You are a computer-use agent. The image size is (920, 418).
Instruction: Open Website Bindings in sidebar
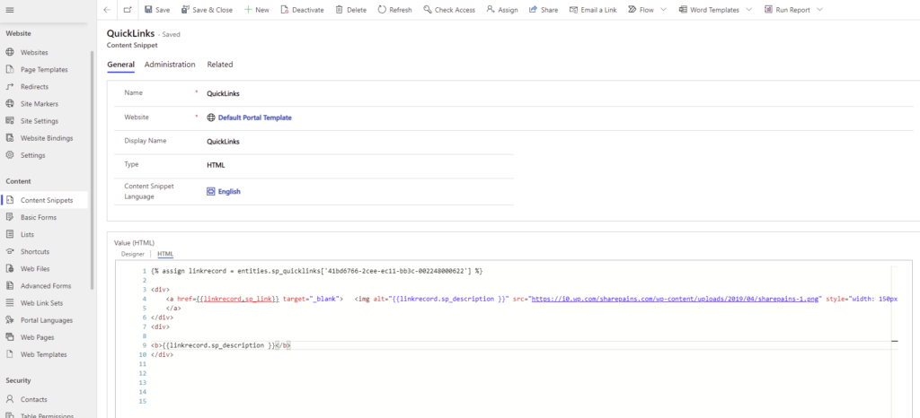(x=45, y=138)
